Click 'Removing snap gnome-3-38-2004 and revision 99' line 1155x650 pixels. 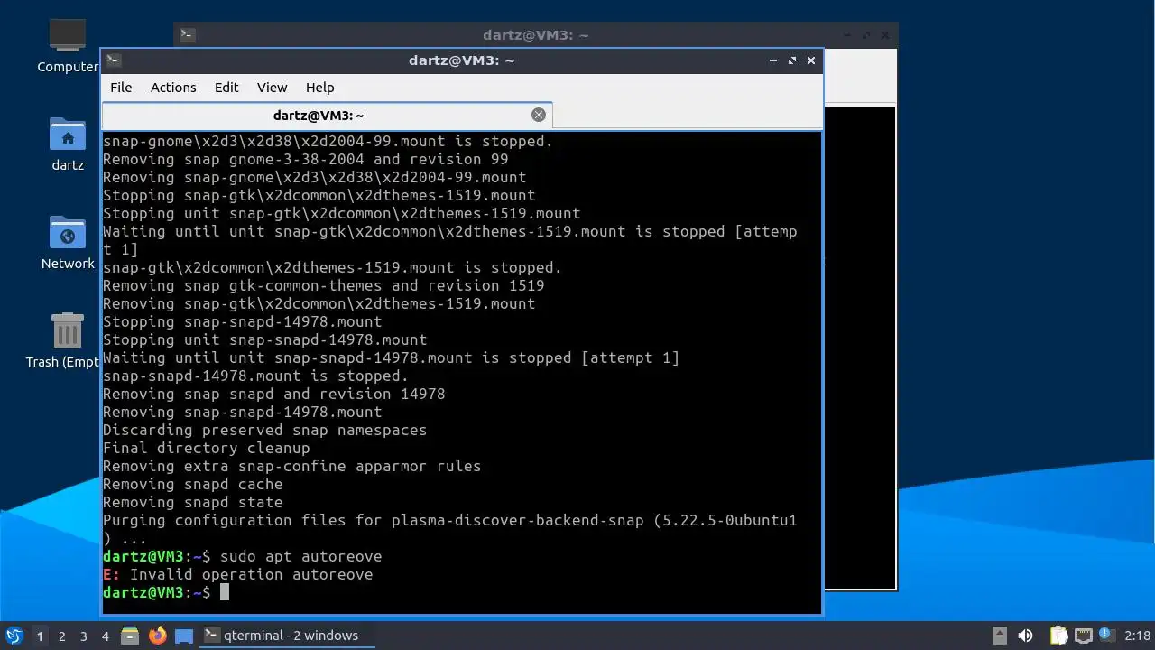305,159
